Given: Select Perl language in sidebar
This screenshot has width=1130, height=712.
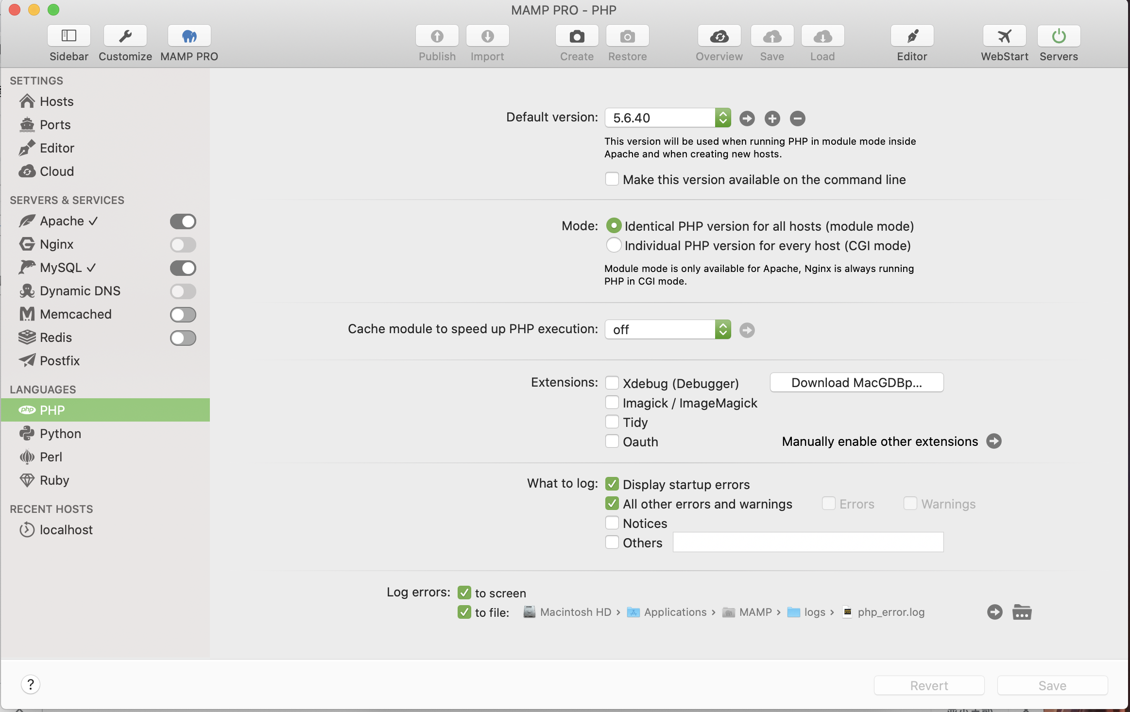Looking at the screenshot, I should pyautogui.click(x=105, y=457).
